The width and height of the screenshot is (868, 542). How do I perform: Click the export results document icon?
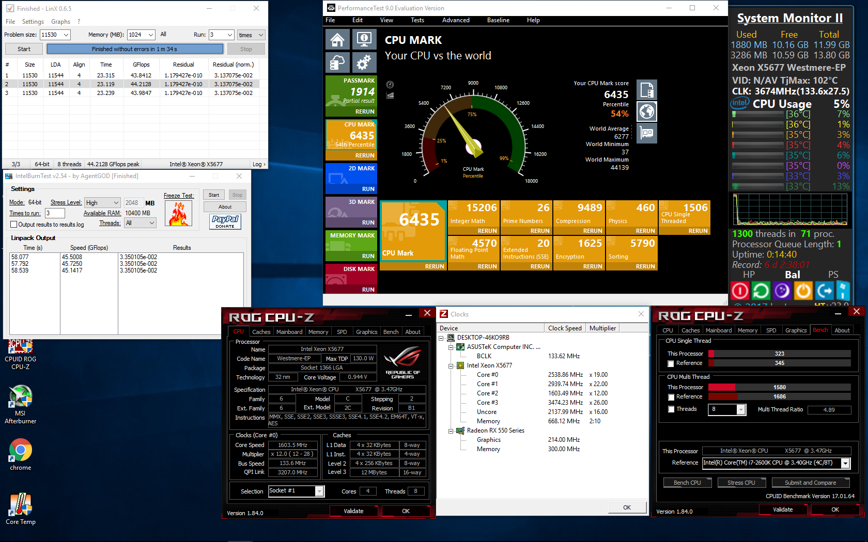pos(647,90)
